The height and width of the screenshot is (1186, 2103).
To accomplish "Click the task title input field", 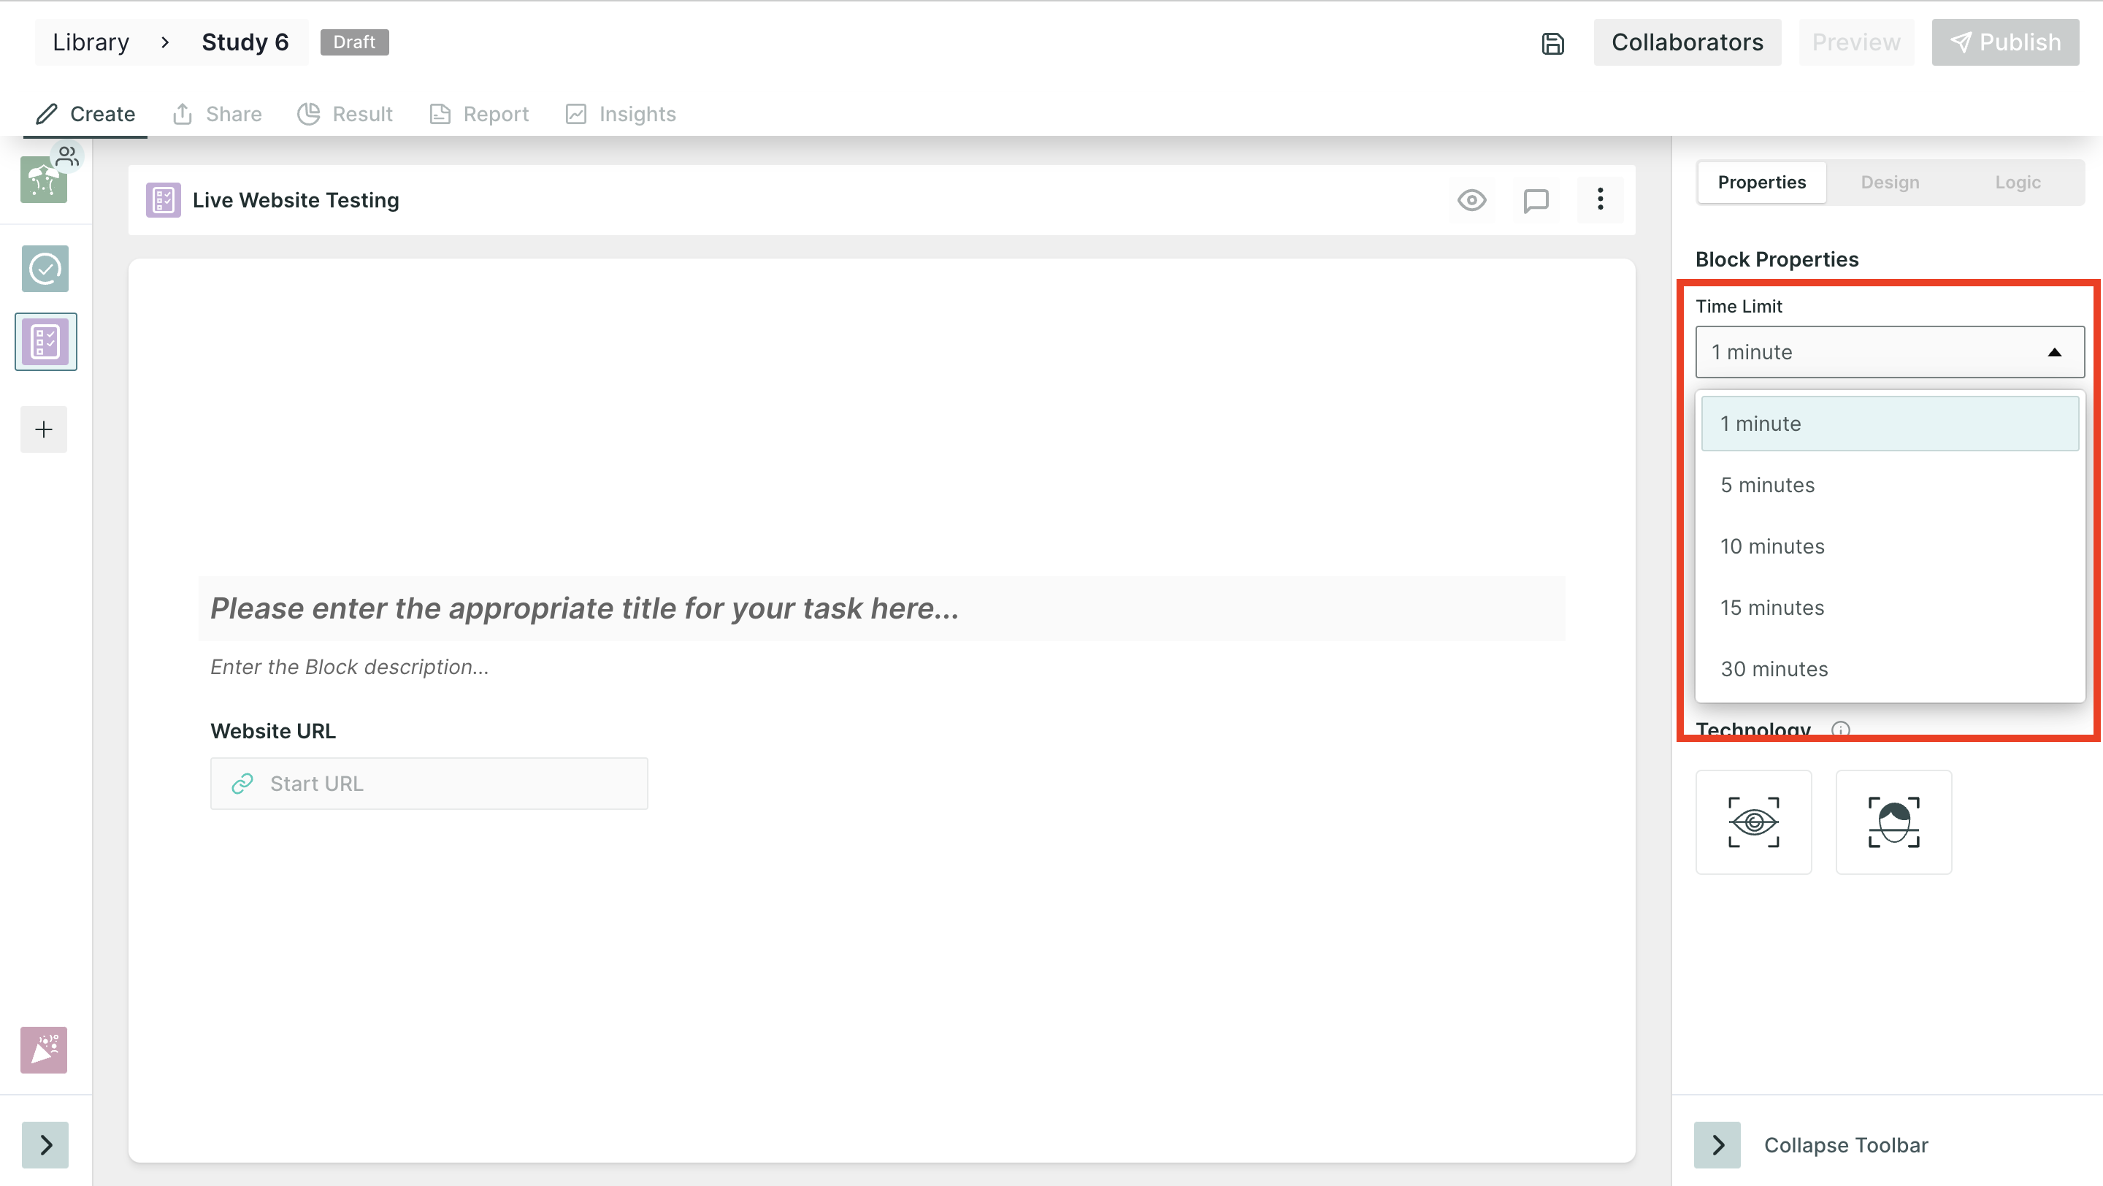I will (881, 608).
